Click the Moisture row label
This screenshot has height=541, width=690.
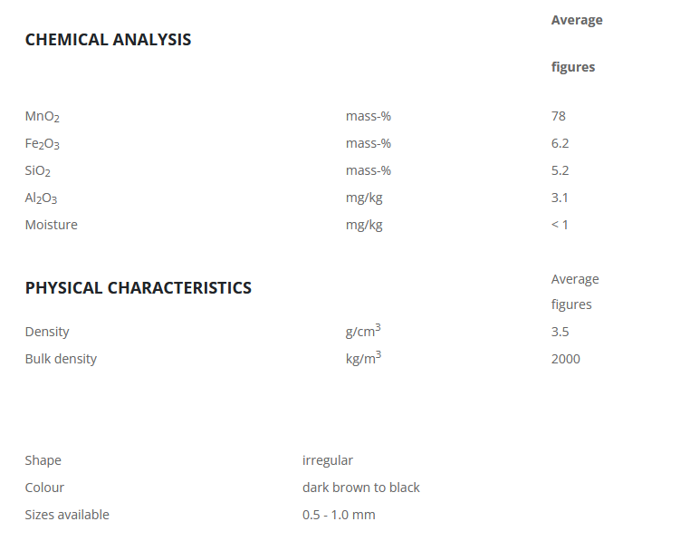point(51,225)
